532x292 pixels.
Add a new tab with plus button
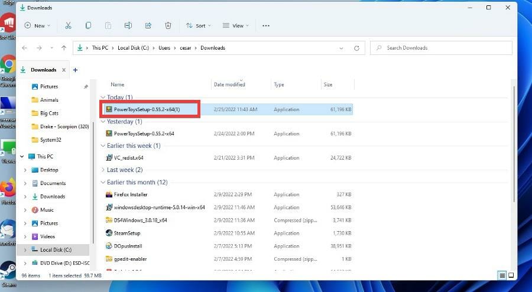coord(75,70)
